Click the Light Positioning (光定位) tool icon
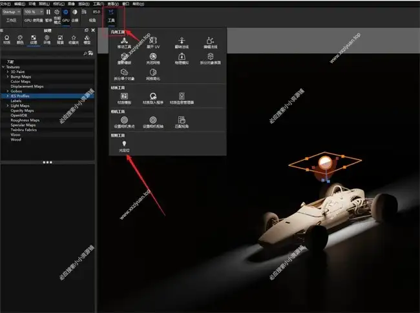 coord(124,144)
